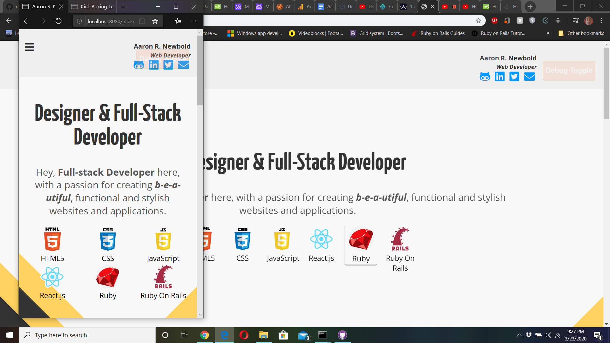
Task: Open the Twitter bird icon
Action: (168, 65)
